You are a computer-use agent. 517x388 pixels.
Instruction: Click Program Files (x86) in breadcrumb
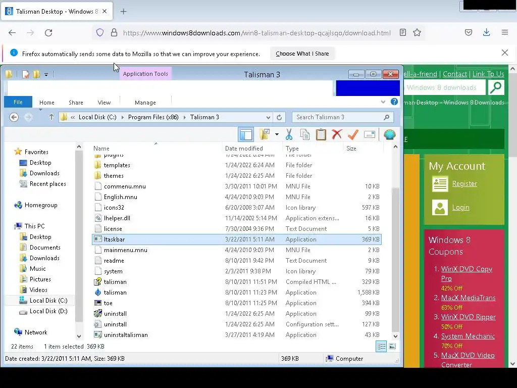tap(153, 117)
